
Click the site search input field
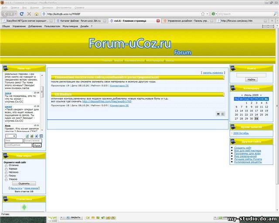[x=251, y=75]
